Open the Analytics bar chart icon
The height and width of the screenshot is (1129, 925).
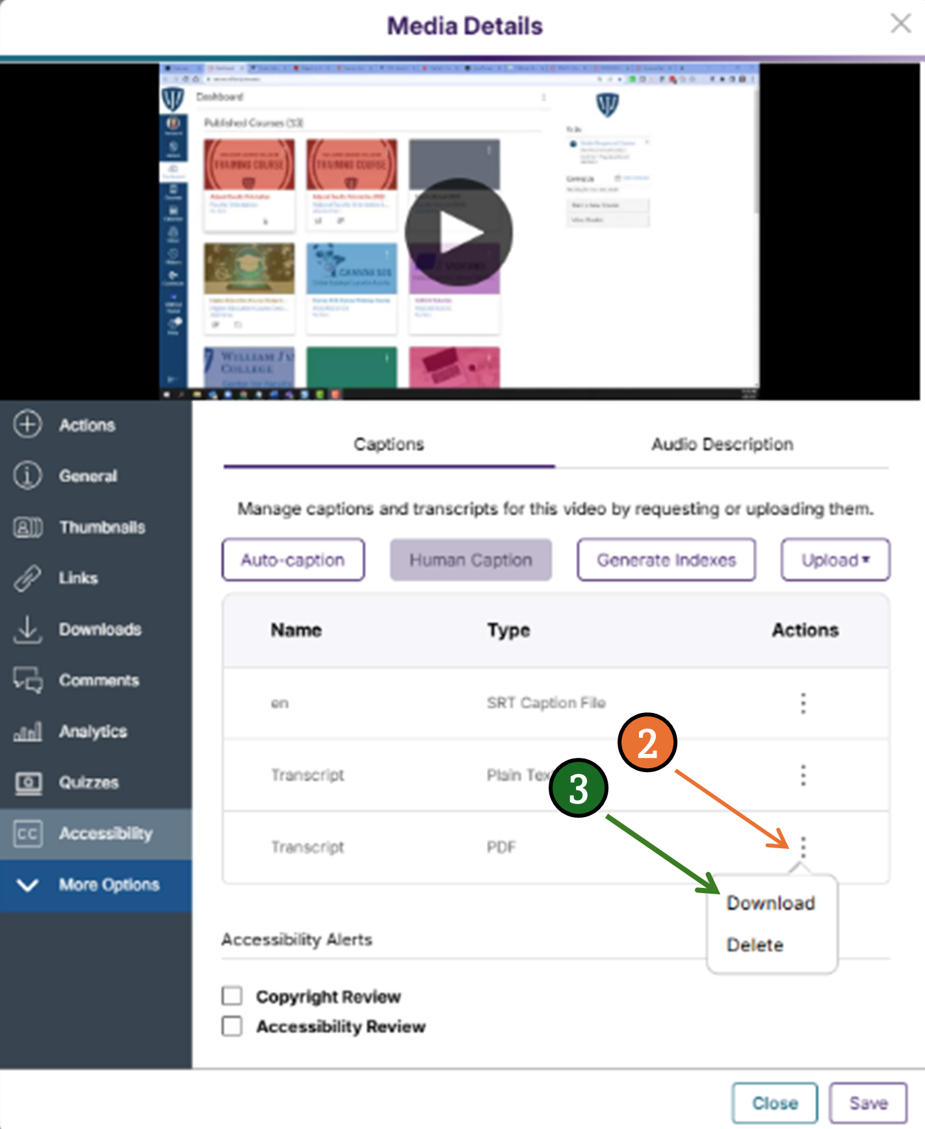pyautogui.click(x=27, y=731)
